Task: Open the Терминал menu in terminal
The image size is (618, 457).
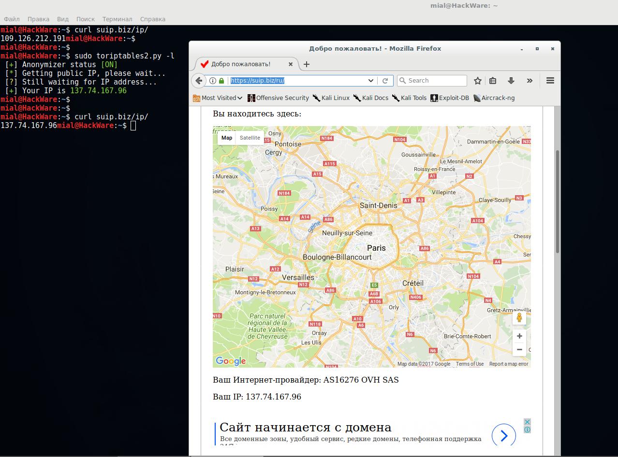Action: [117, 19]
